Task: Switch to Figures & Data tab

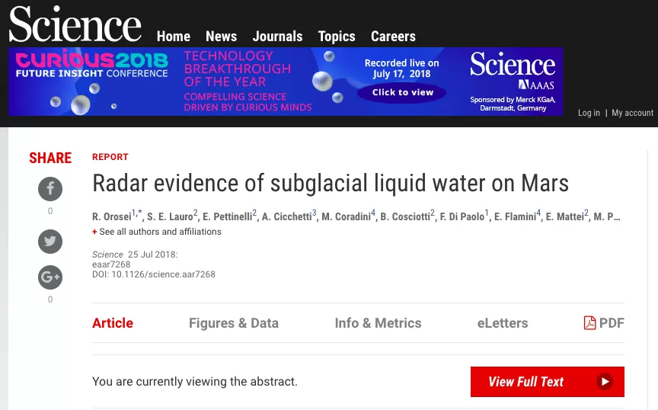Action: [x=234, y=323]
